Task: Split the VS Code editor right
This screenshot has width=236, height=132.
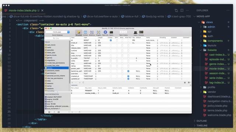Action: (x=182, y=10)
